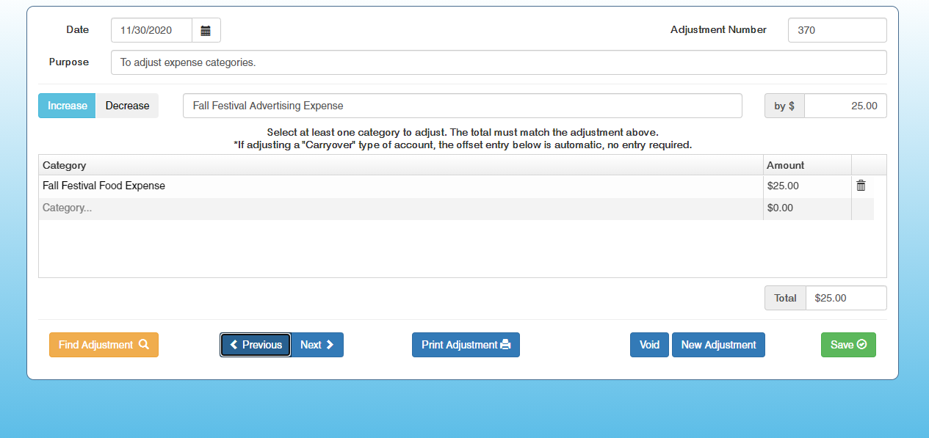The width and height of the screenshot is (929, 438).
Task: Open the Fall Festival Advertising Expense category field
Action: [x=462, y=106]
